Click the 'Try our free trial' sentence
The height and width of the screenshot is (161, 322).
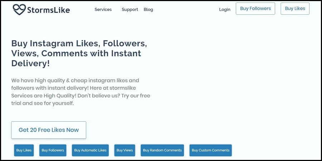[x=81, y=99]
